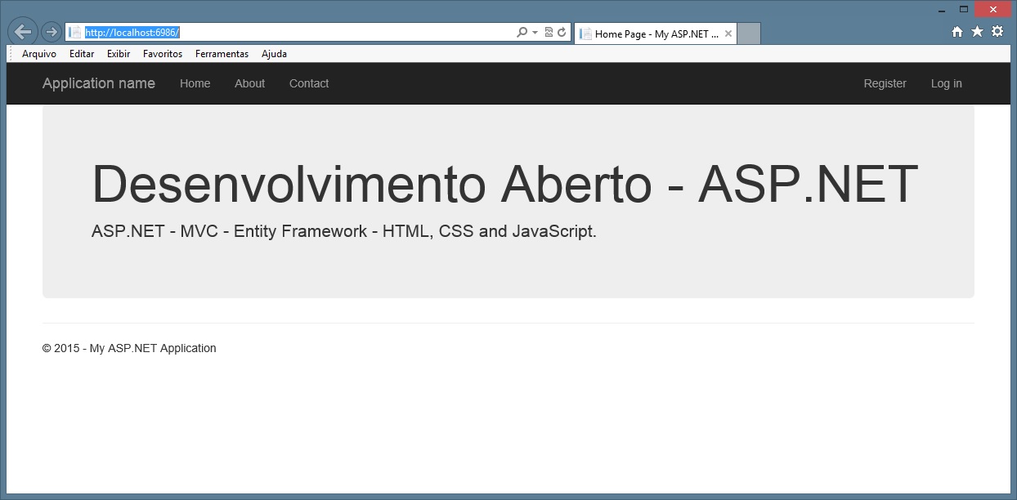
Task: Close the Home Page tab
Action: 728,33
